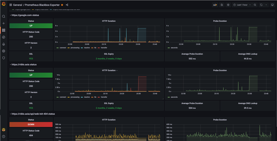Click the web-init-404 HTTP Duration panel title
This screenshot has width=277, height=141.
click(109, 120)
